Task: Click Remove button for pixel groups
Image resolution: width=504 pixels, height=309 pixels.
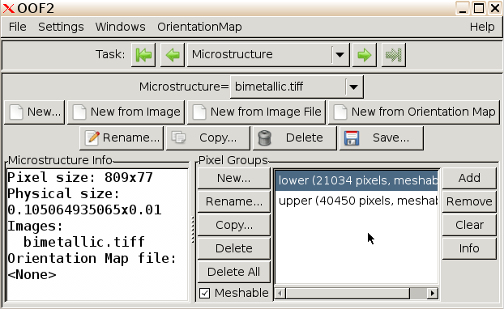Action: [469, 201]
